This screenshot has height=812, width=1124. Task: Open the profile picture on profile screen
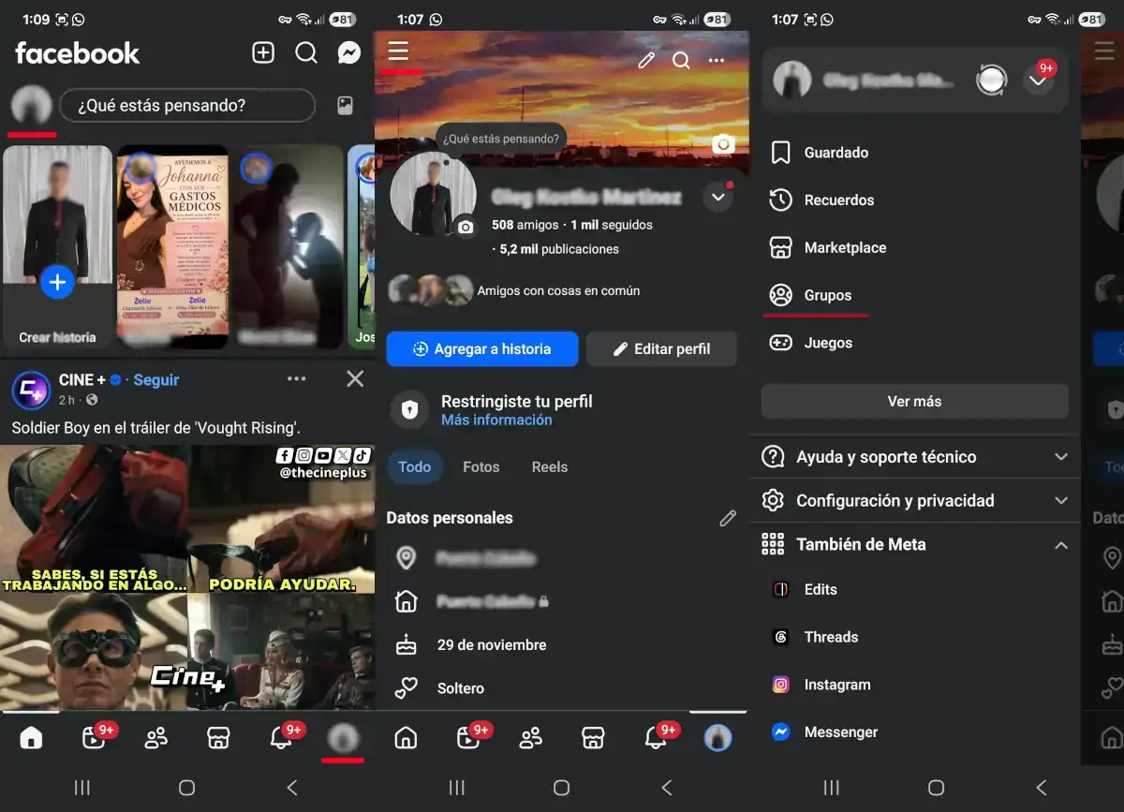[x=431, y=194]
